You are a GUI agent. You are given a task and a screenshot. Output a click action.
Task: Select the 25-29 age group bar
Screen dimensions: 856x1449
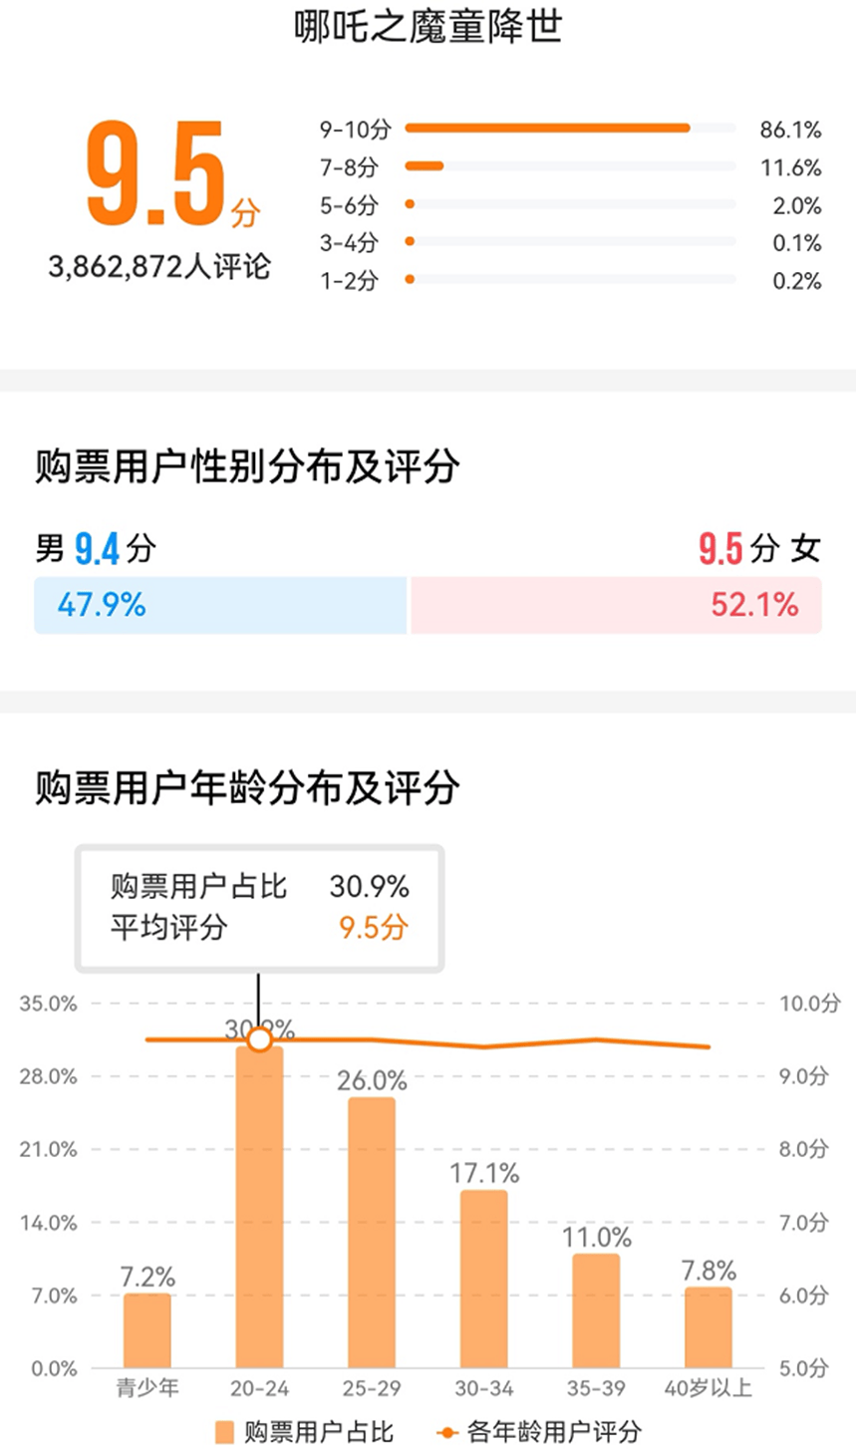(x=372, y=1232)
